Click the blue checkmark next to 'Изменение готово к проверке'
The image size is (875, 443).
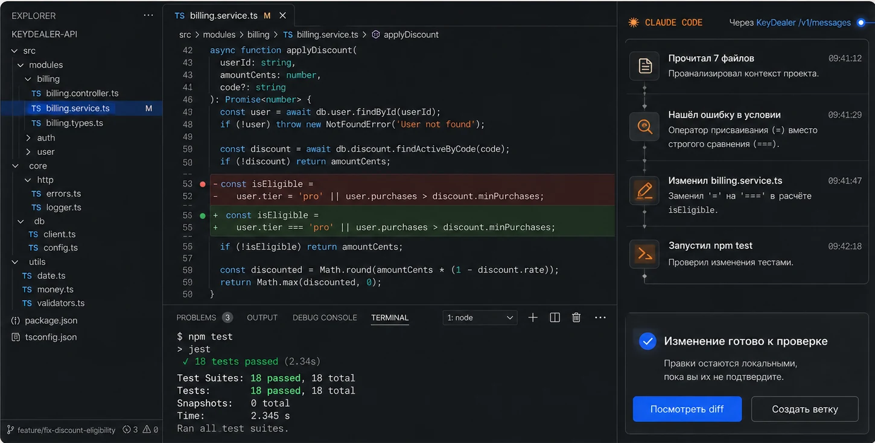pos(647,341)
